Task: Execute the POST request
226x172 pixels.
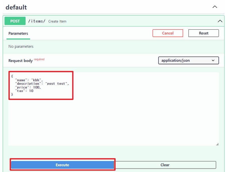Action: pyautogui.click(x=62, y=165)
